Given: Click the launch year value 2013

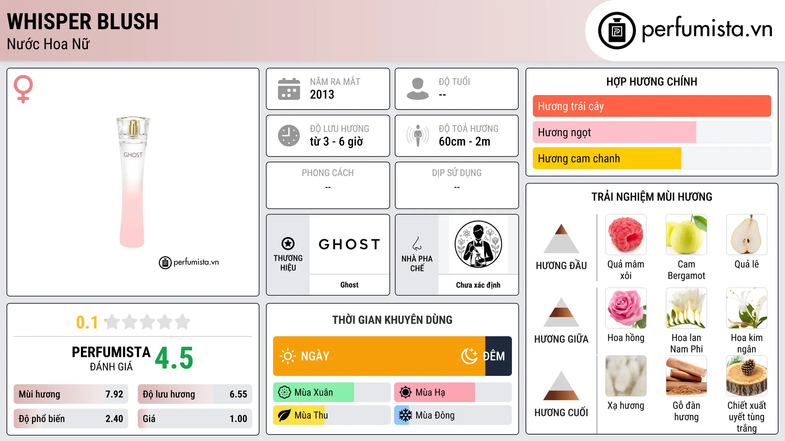Looking at the screenshot, I should (x=322, y=95).
